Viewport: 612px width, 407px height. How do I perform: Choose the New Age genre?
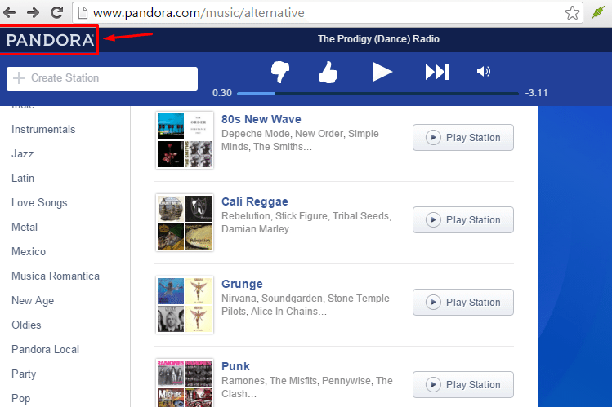pos(33,301)
